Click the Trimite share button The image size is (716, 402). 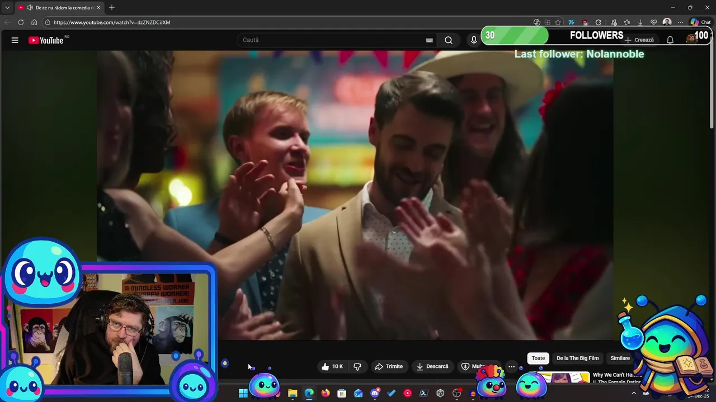click(389, 366)
